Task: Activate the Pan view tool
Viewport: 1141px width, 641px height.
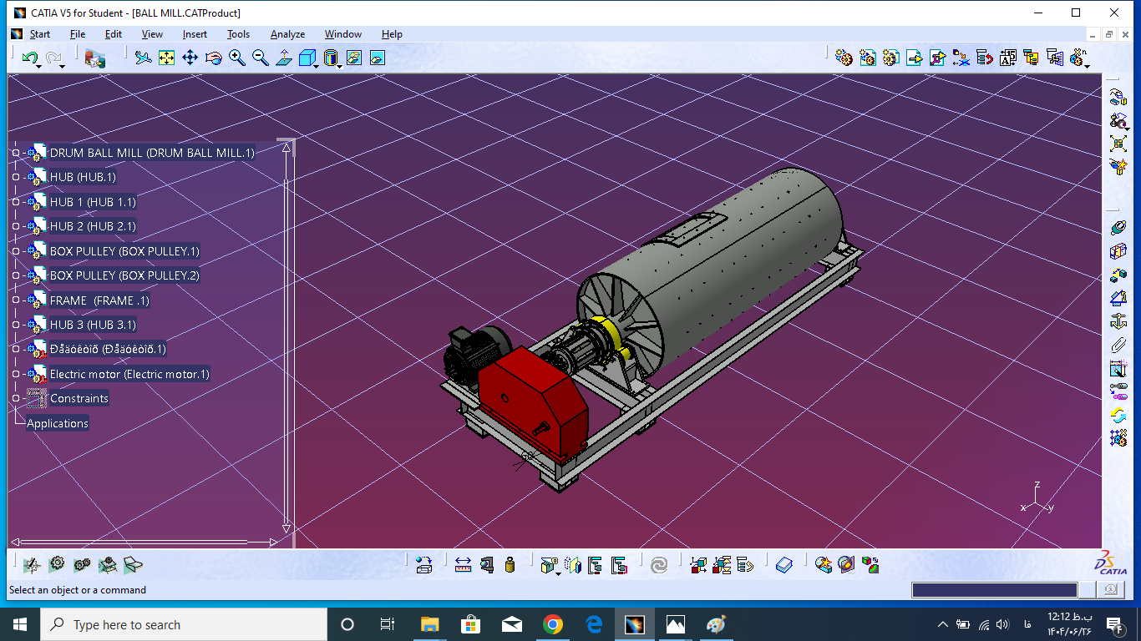Action: tap(190, 58)
